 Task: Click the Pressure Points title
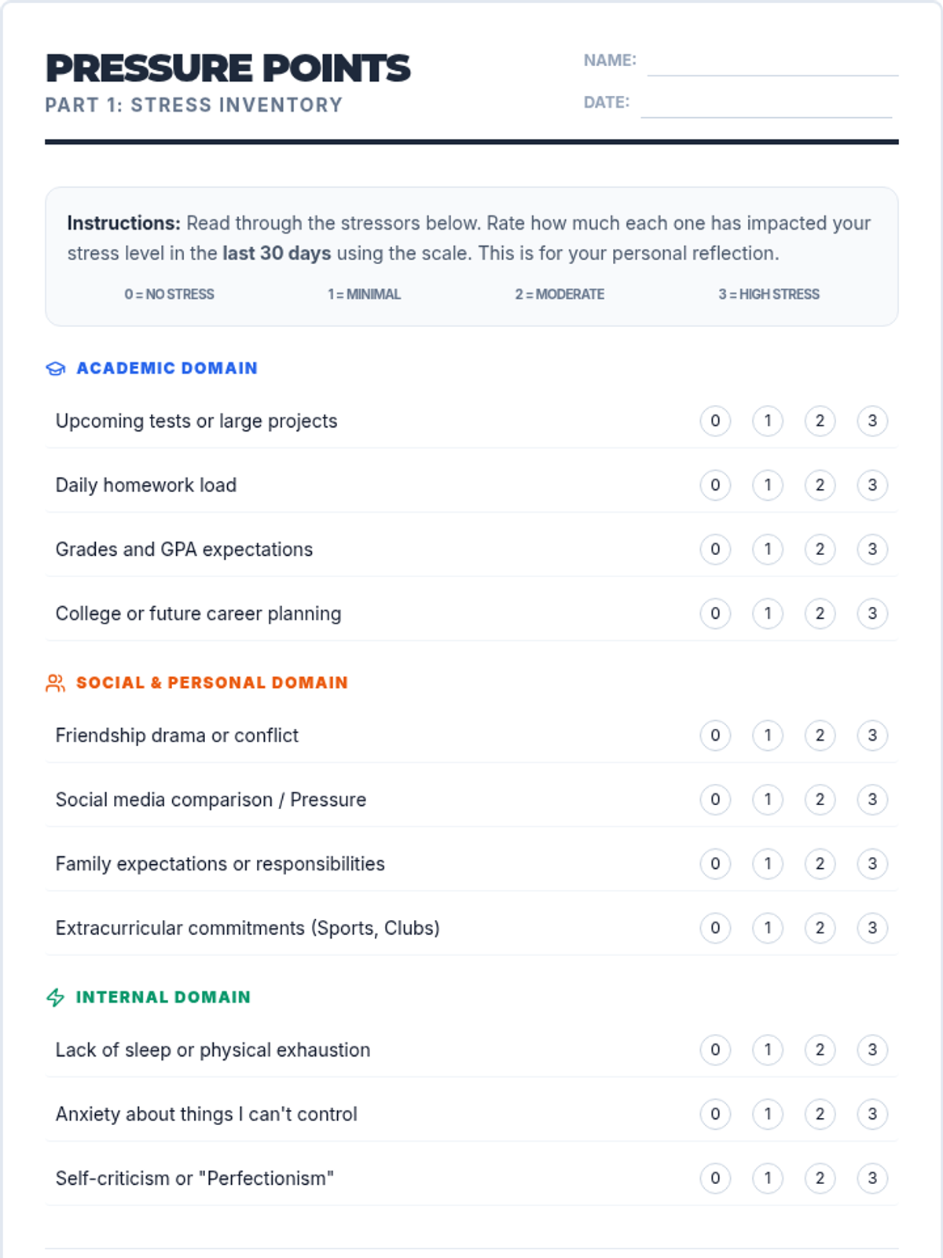228,68
